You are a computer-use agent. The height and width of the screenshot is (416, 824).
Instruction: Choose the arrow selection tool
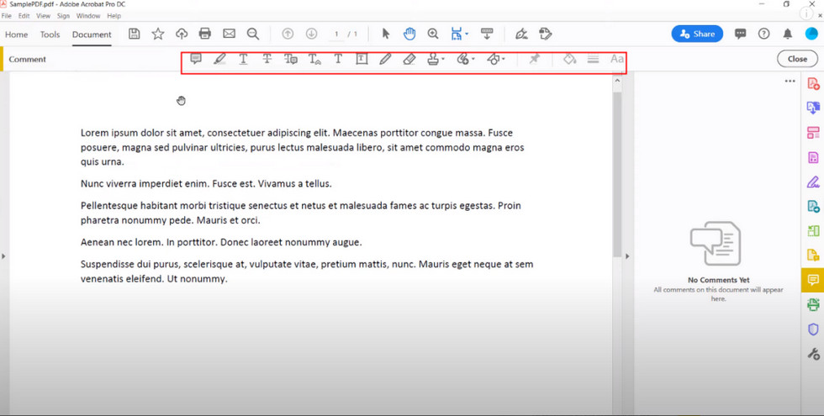386,34
